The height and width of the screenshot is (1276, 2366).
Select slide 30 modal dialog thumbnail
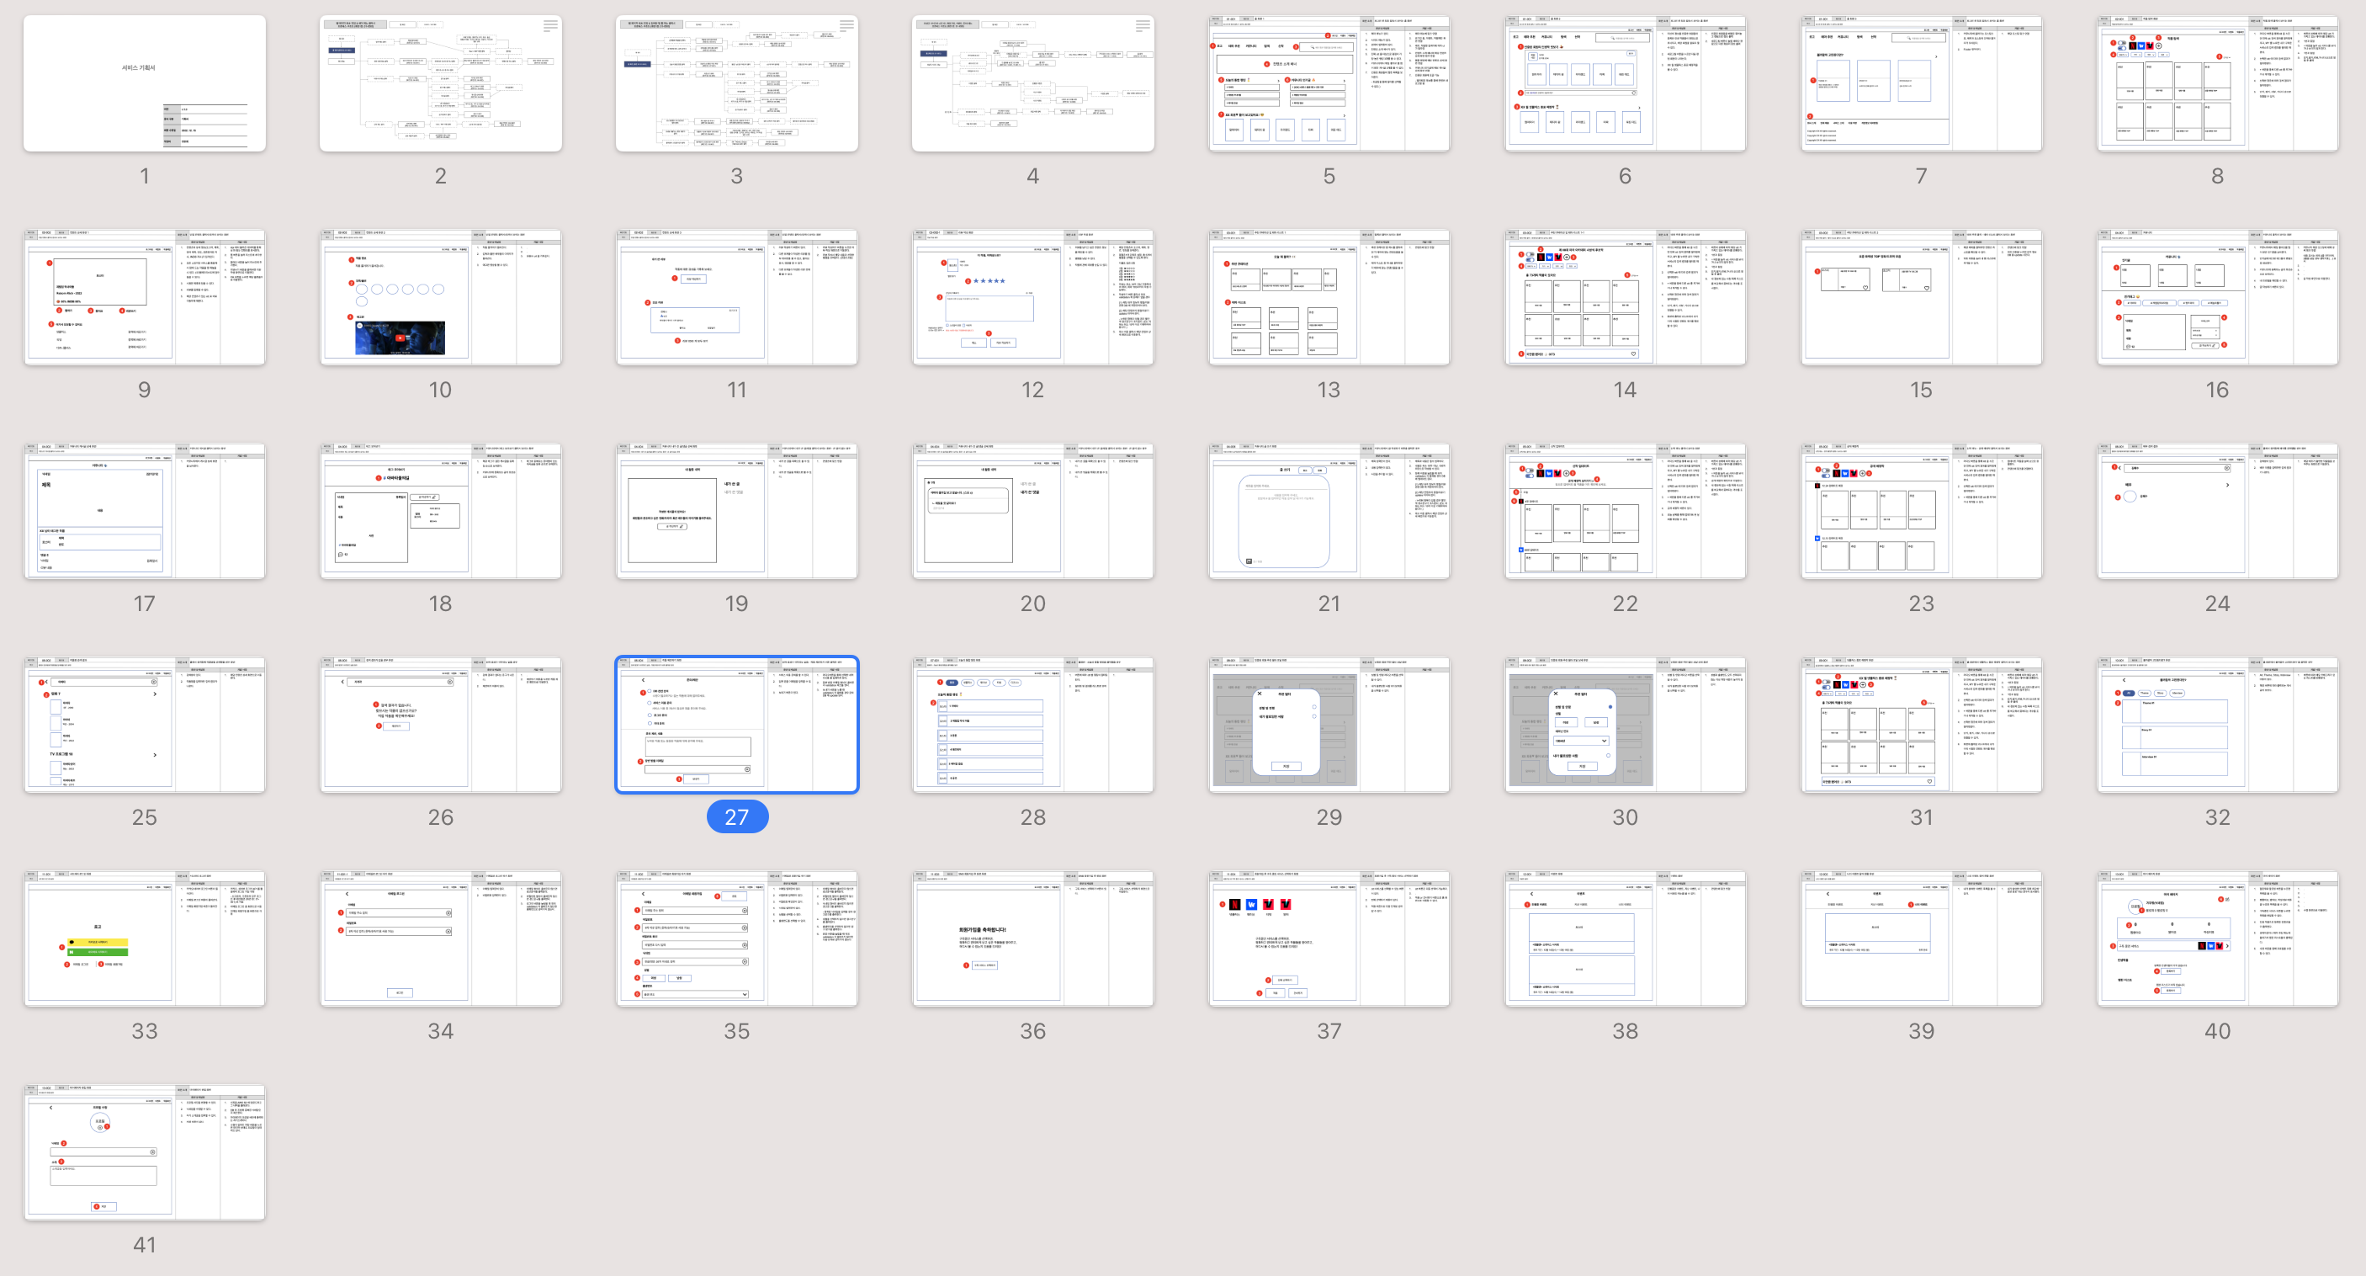tap(1626, 725)
